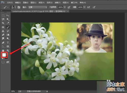The width and height of the screenshot is (127, 93).
Task: Open the opacity slider dropdown arrow
Action: 65,7
